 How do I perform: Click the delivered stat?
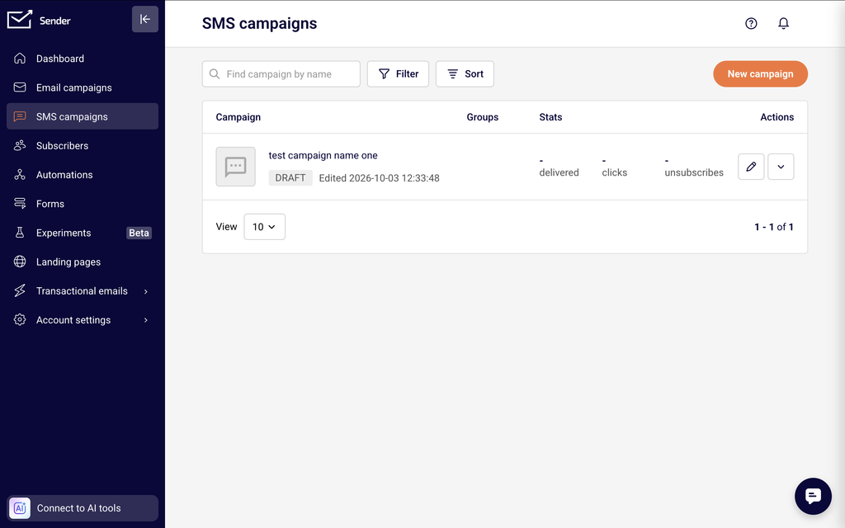[559, 167]
